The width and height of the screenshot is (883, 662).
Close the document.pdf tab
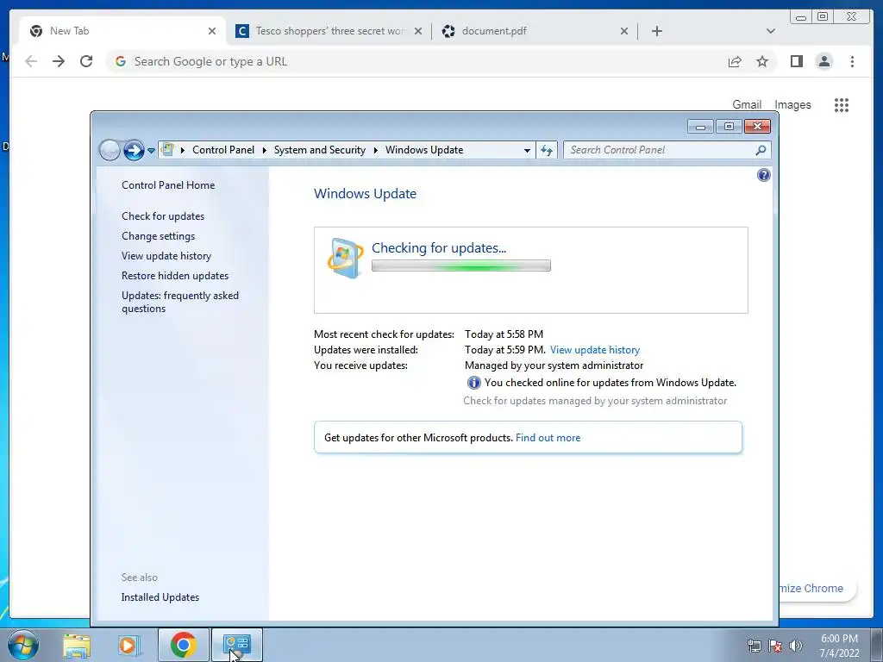click(x=624, y=31)
